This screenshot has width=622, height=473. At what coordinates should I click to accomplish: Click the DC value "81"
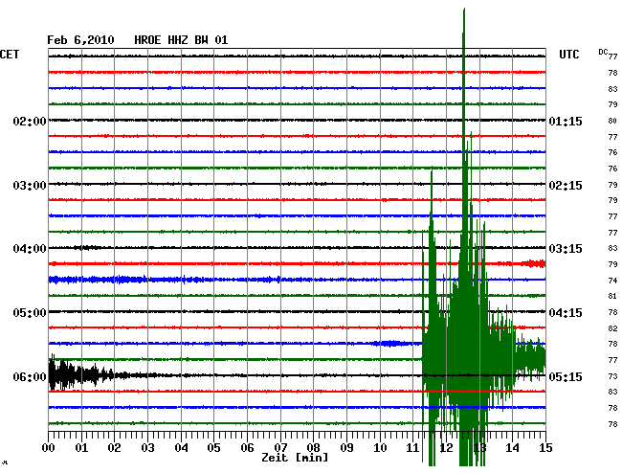(x=612, y=296)
